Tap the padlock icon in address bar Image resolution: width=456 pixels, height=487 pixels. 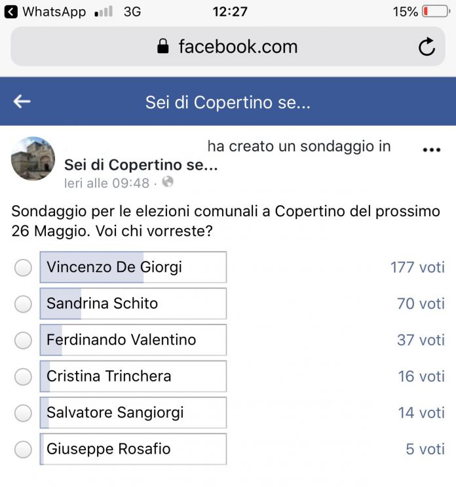163,47
